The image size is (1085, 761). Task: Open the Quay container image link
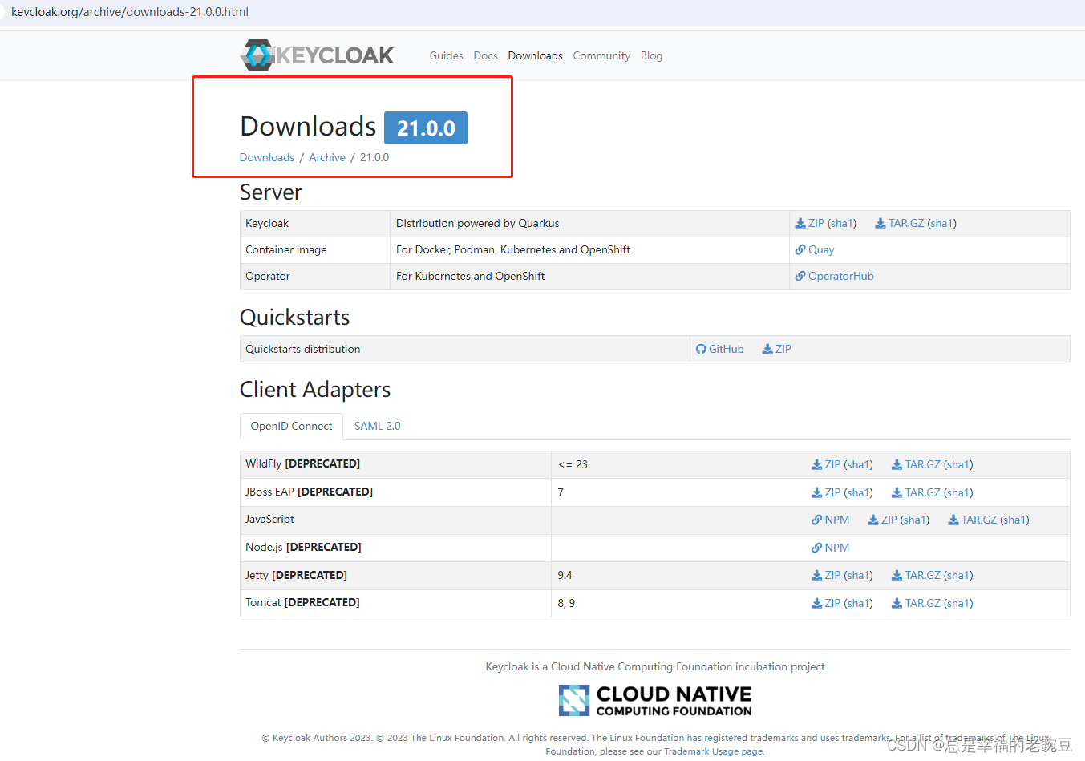click(x=815, y=249)
